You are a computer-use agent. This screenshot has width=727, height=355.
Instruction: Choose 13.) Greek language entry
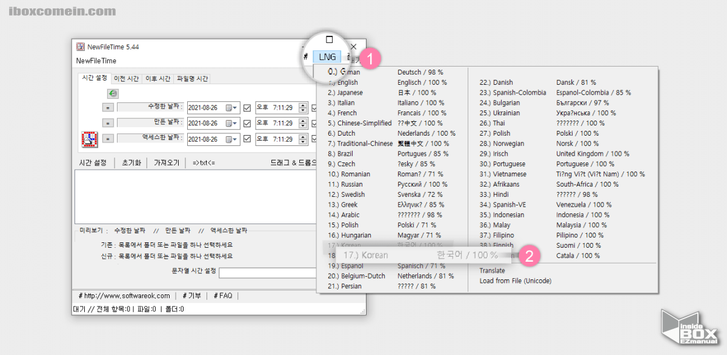(392, 205)
